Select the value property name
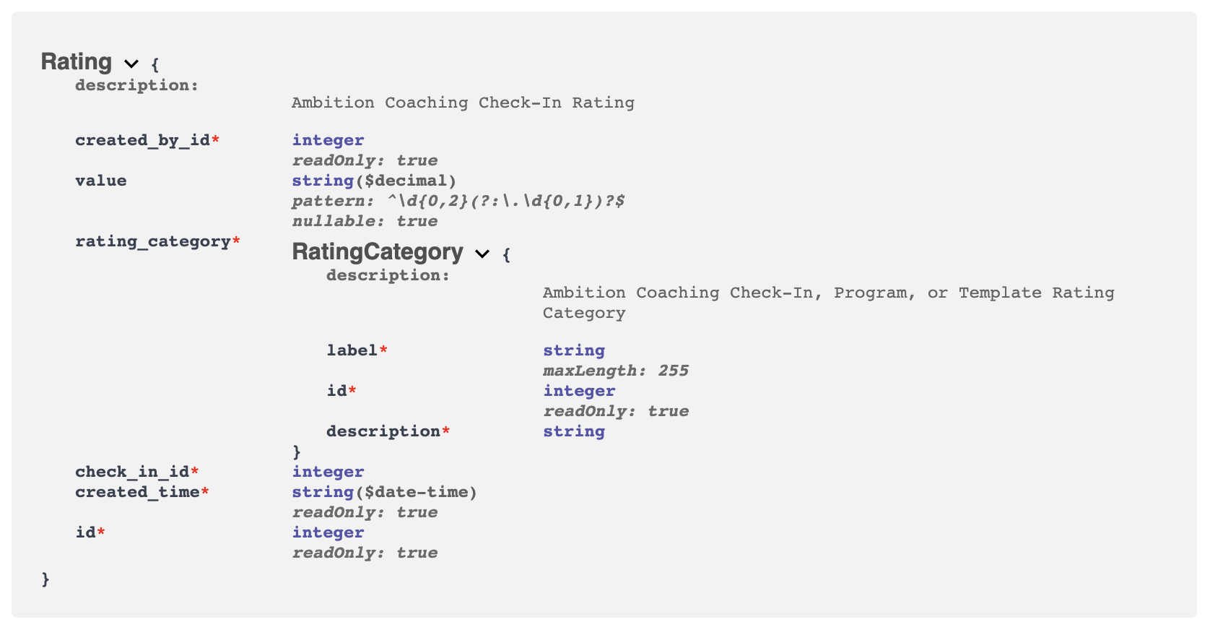 click(100, 181)
